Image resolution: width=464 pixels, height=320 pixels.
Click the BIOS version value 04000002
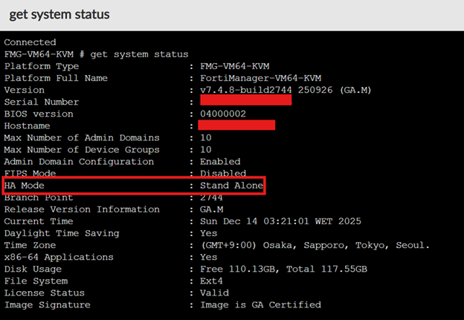(x=224, y=114)
